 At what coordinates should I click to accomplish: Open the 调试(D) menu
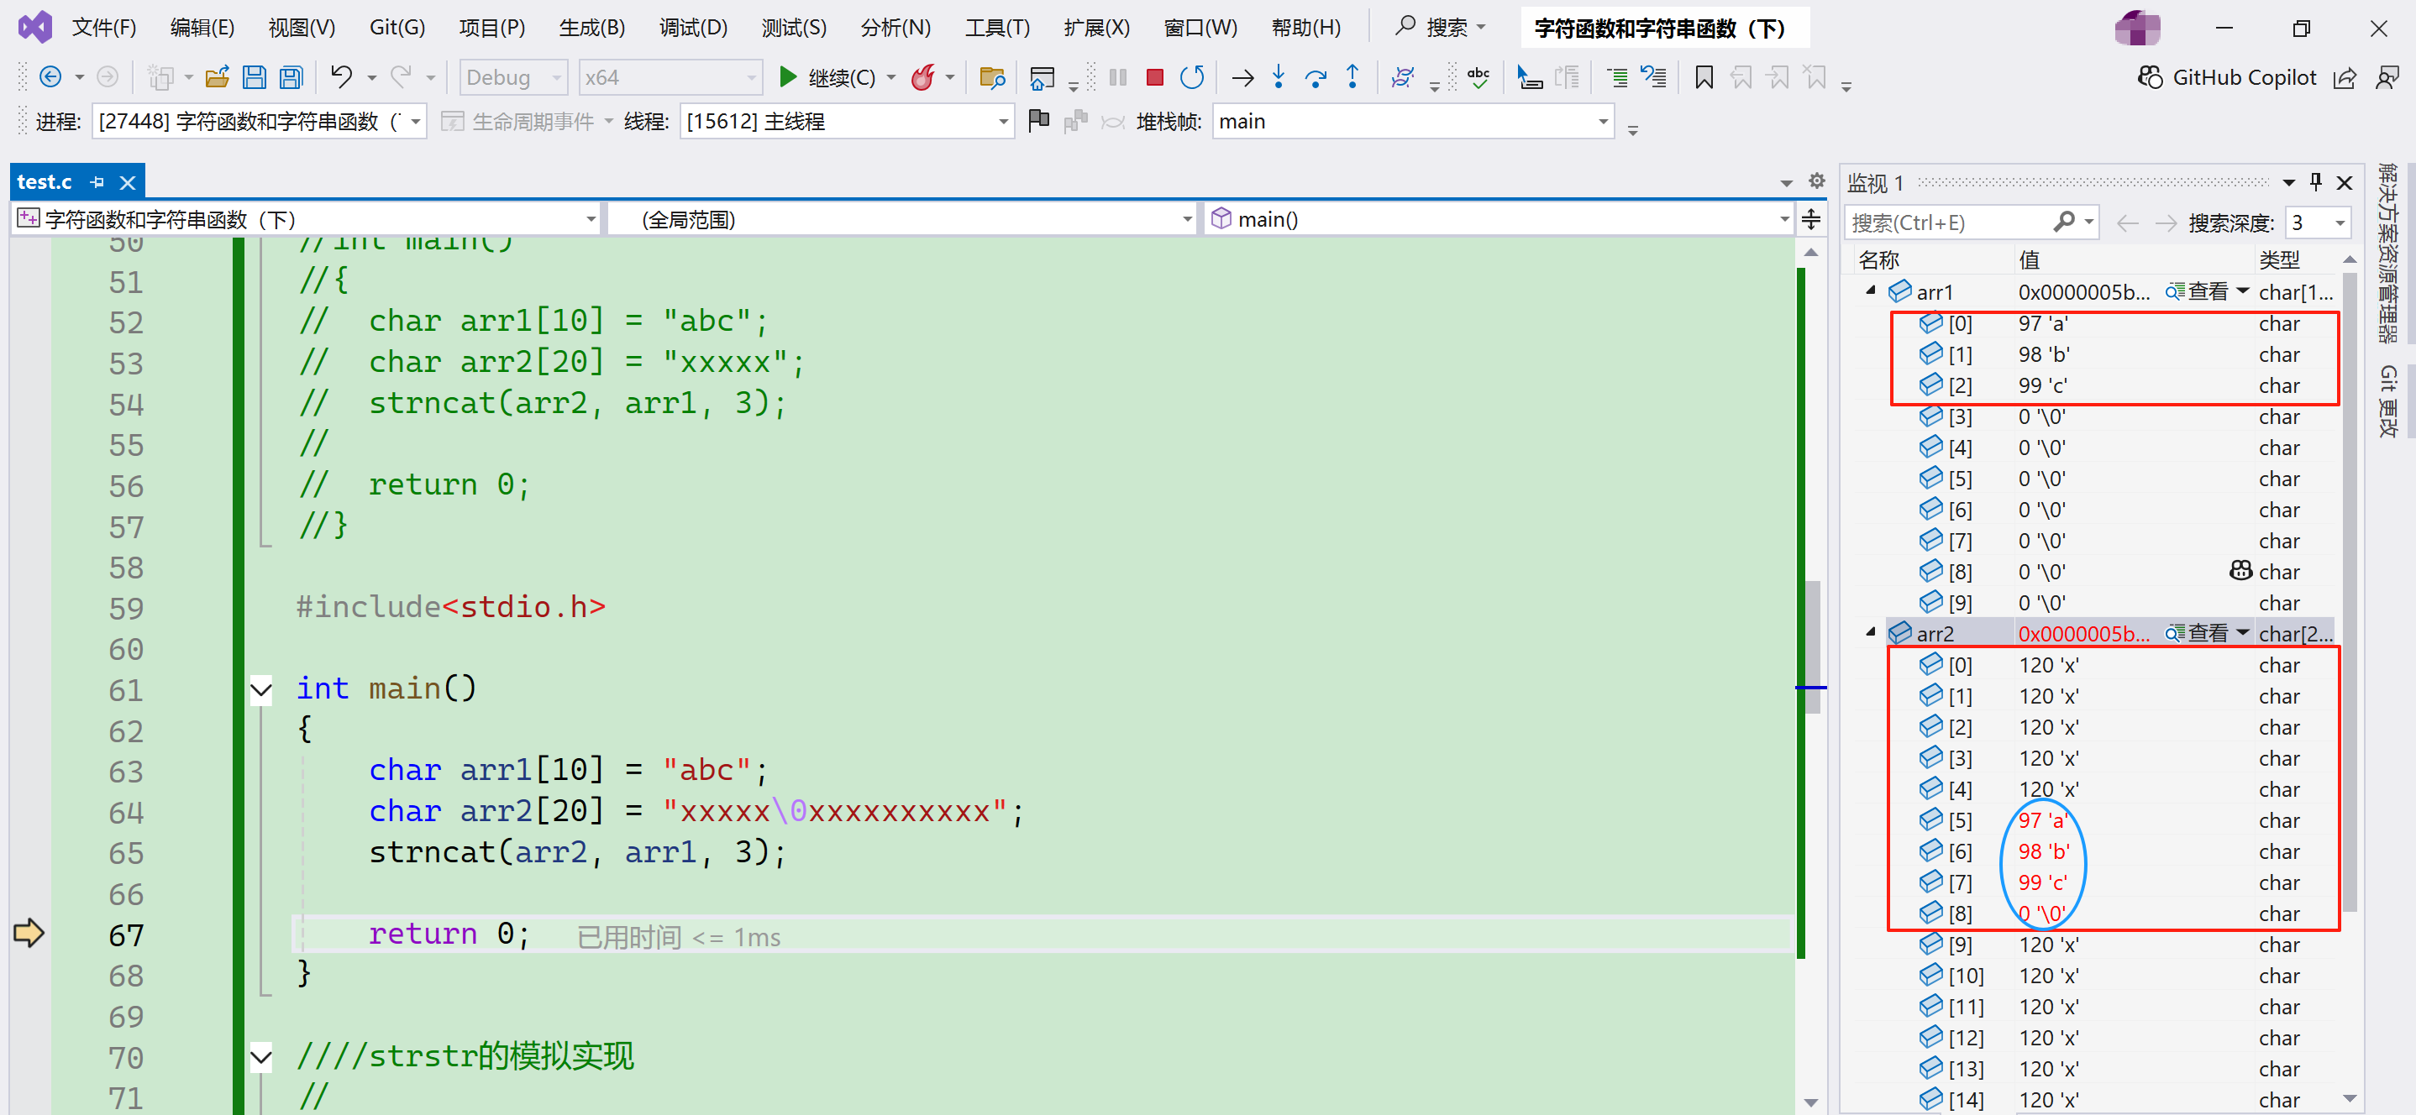693,27
